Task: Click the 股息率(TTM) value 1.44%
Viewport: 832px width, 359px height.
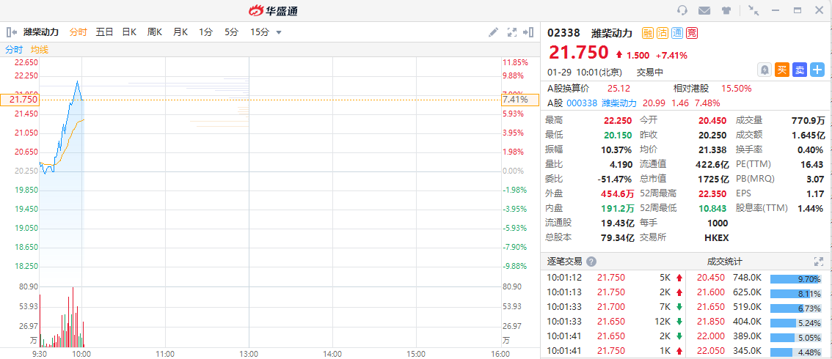Action: coord(811,209)
